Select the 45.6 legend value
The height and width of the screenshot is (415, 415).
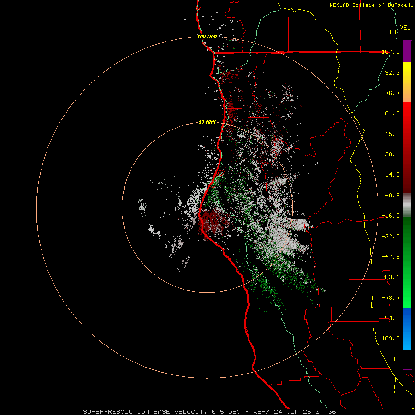click(x=392, y=134)
